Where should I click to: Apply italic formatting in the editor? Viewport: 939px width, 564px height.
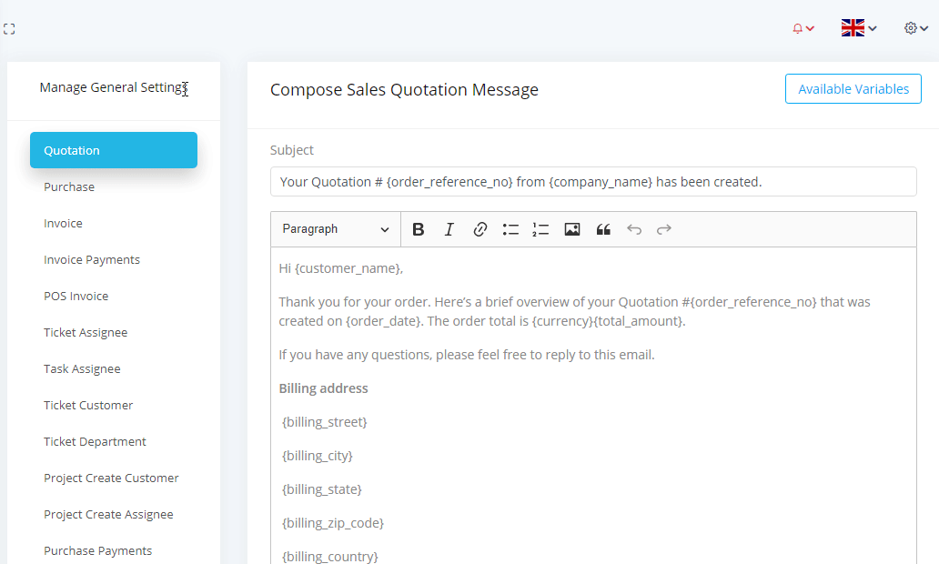click(449, 229)
